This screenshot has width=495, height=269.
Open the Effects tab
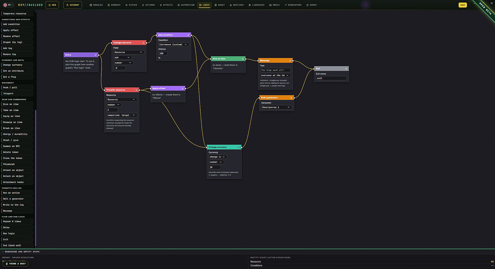point(166,5)
